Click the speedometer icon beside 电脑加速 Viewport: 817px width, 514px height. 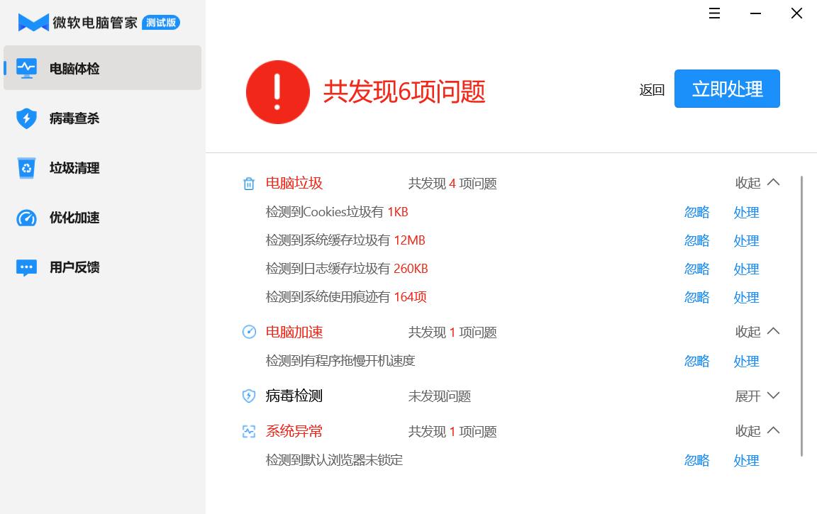(248, 332)
